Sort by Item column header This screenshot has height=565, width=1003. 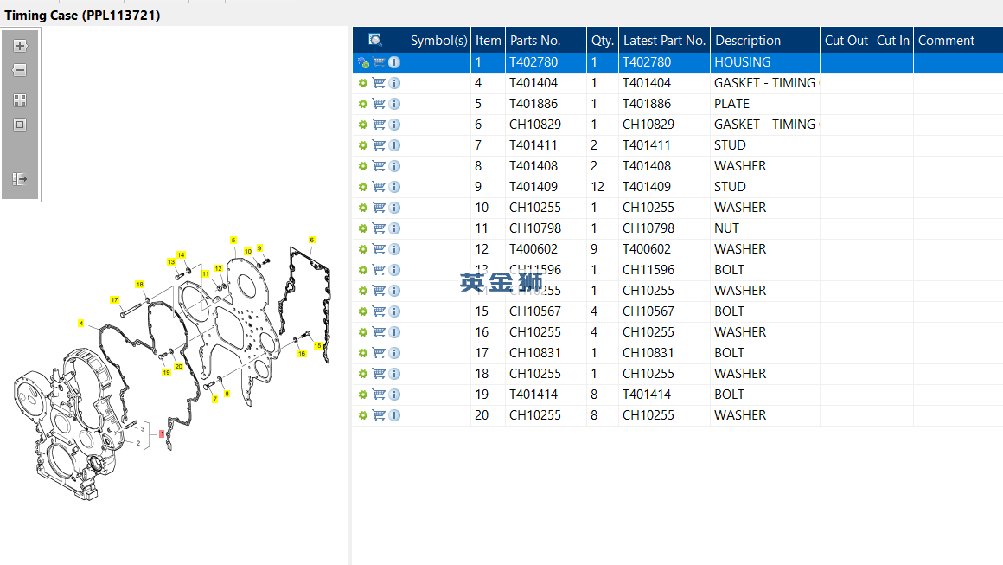coord(488,40)
